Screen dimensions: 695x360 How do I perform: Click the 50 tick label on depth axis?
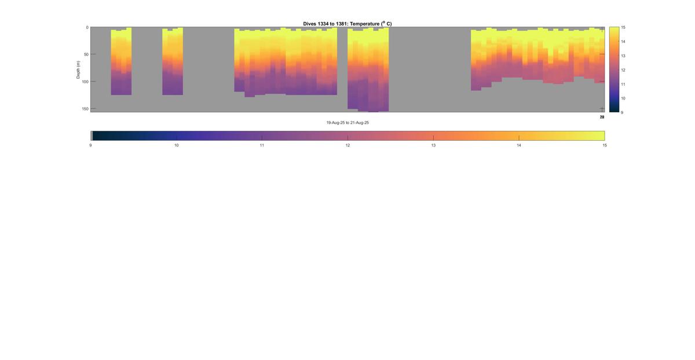[86, 54]
